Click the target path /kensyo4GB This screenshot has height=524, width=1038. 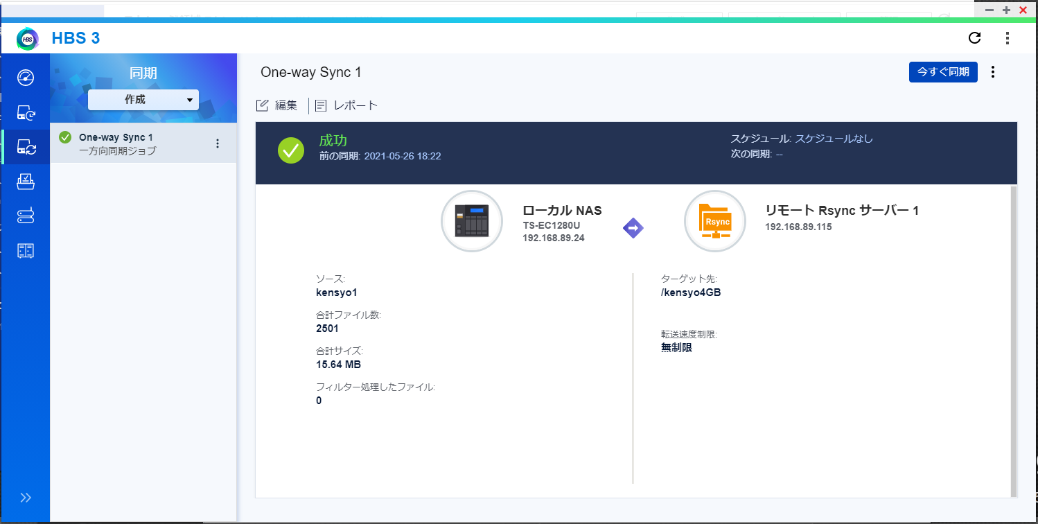[691, 292]
